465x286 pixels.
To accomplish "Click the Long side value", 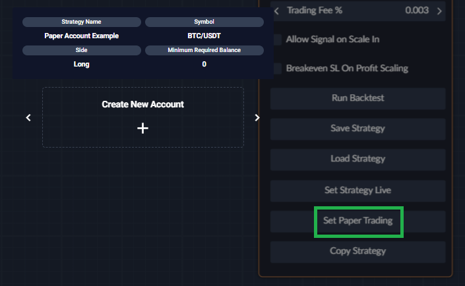I will tap(82, 65).
